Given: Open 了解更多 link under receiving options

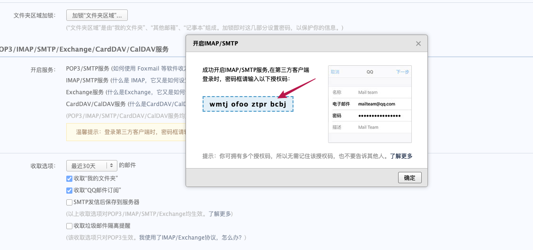Looking at the screenshot, I should [220, 214].
